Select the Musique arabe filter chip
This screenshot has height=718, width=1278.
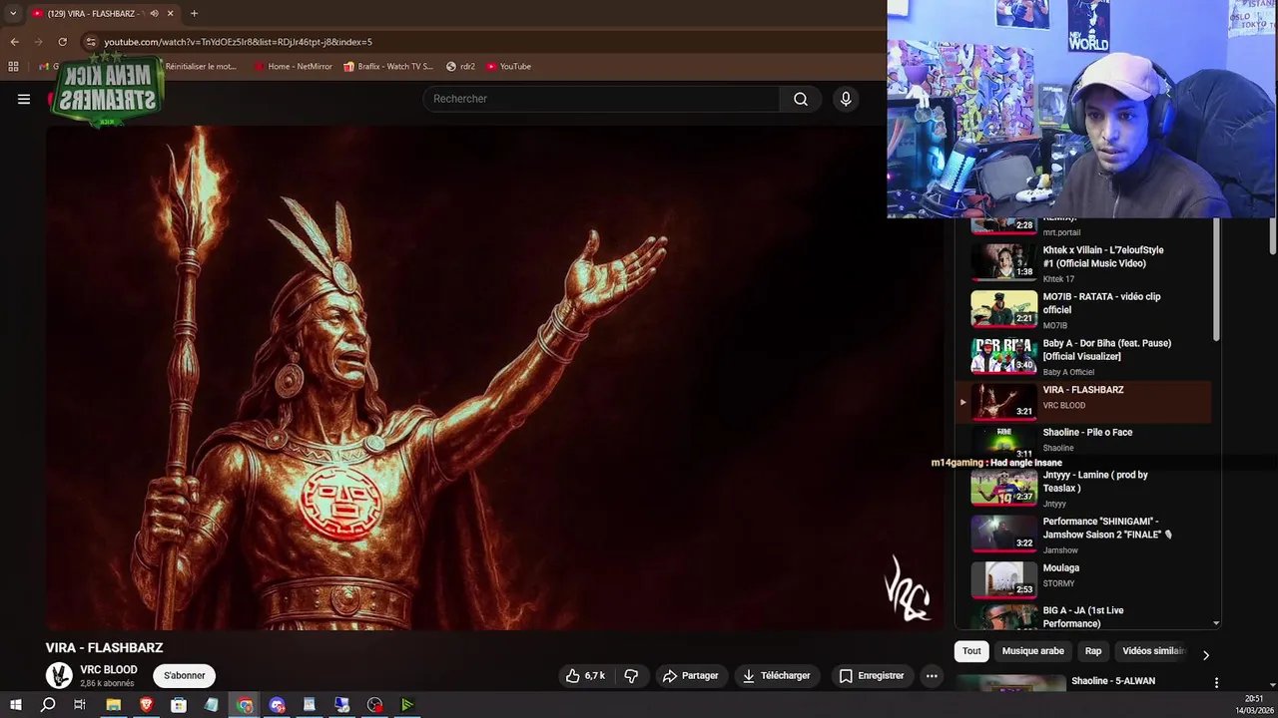tap(1032, 651)
